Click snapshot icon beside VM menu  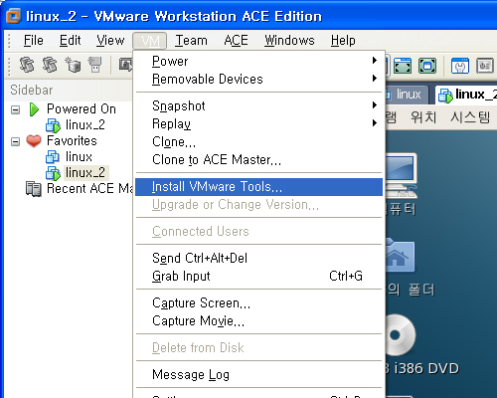point(125,65)
